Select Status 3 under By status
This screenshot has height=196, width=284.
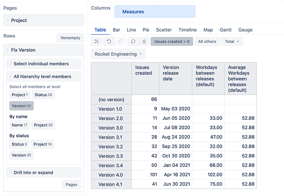(19, 144)
